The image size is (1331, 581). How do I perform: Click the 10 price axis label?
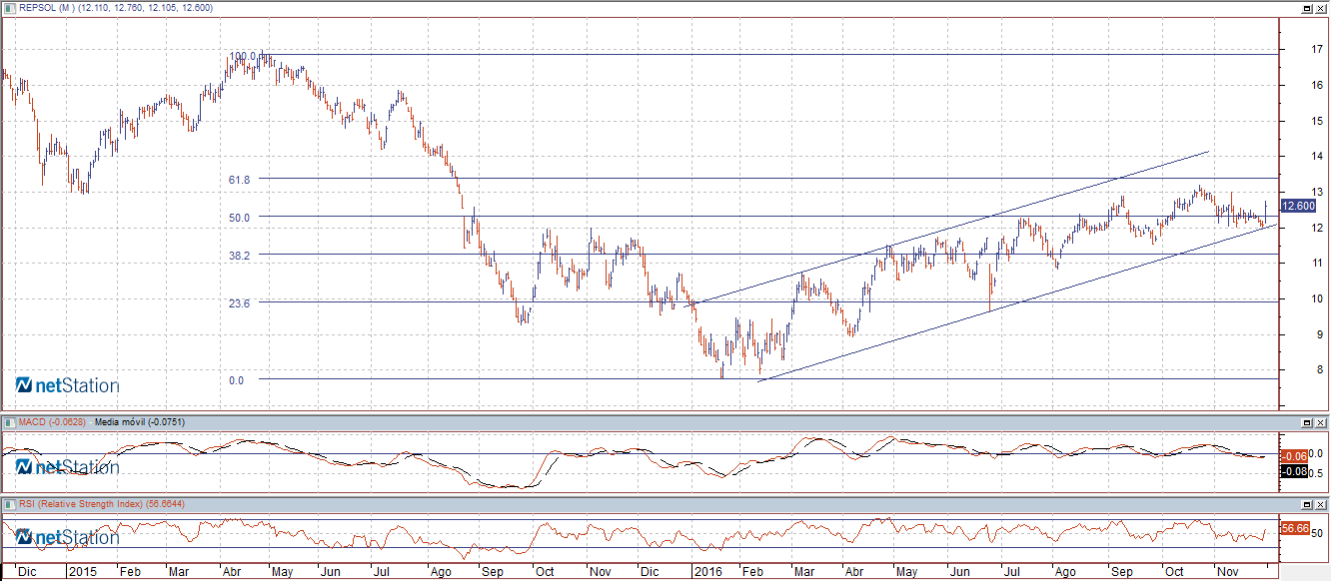[x=1319, y=298]
